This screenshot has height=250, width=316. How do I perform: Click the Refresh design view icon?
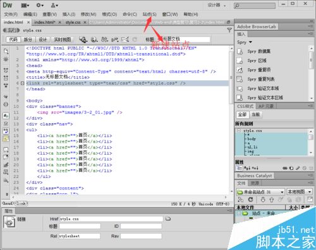tap(135, 39)
